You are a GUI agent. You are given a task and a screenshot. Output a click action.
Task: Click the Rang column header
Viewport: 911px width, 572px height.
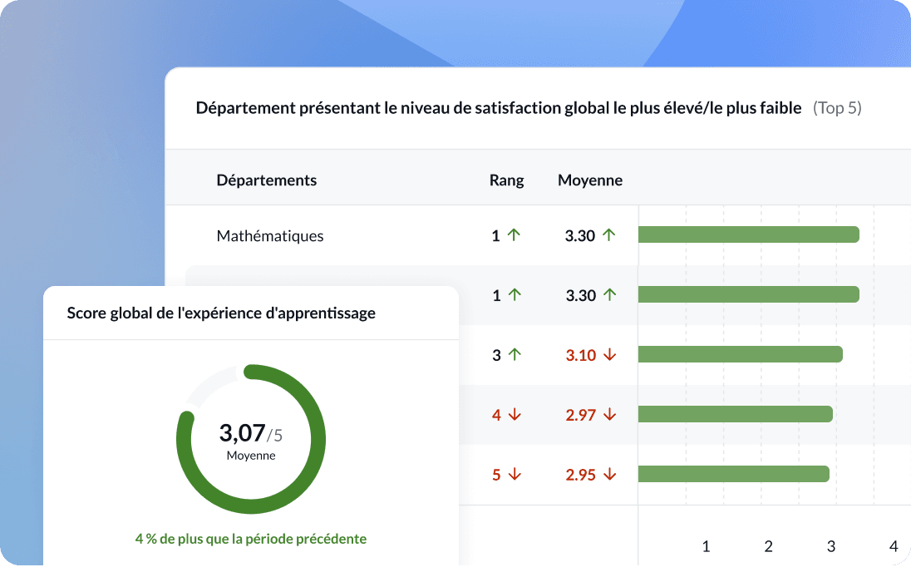pos(507,180)
